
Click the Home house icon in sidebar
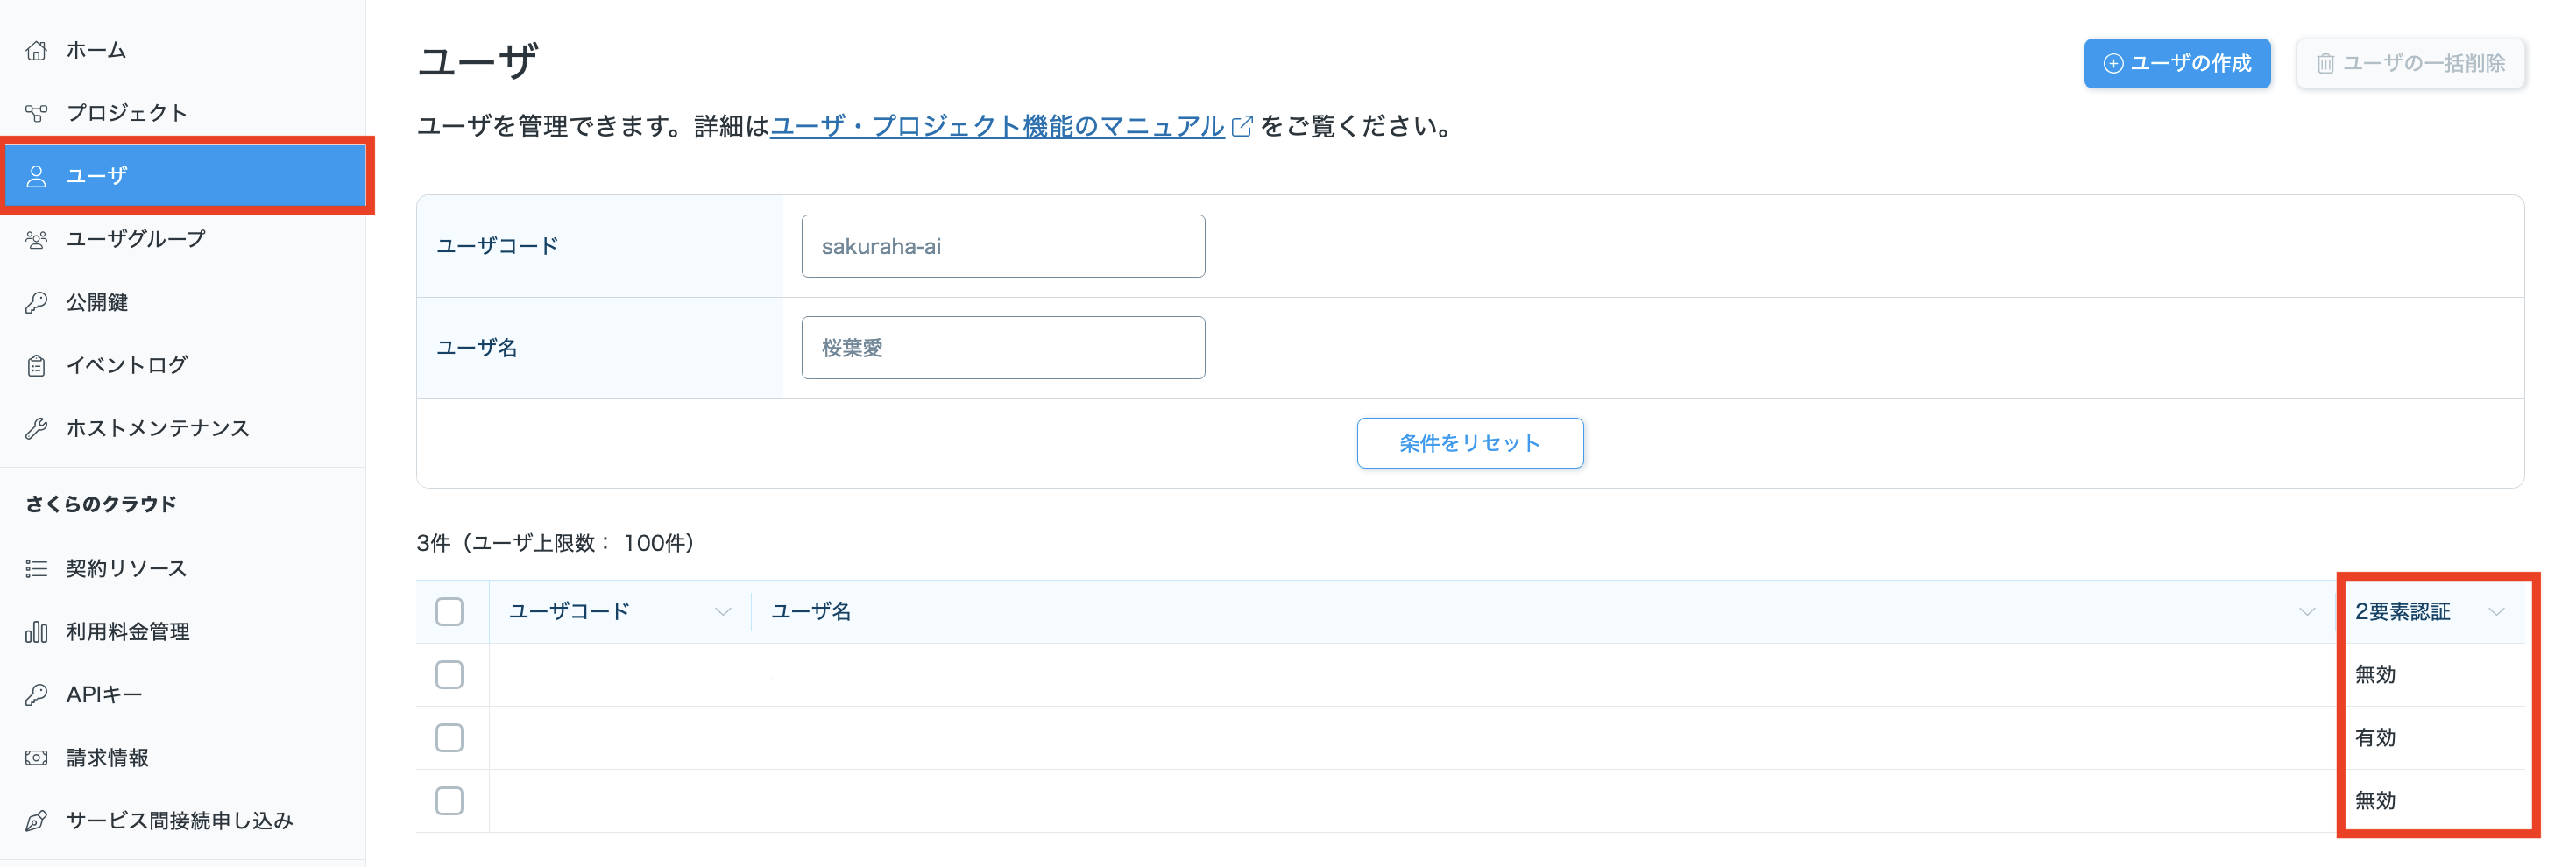click(37, 50)
